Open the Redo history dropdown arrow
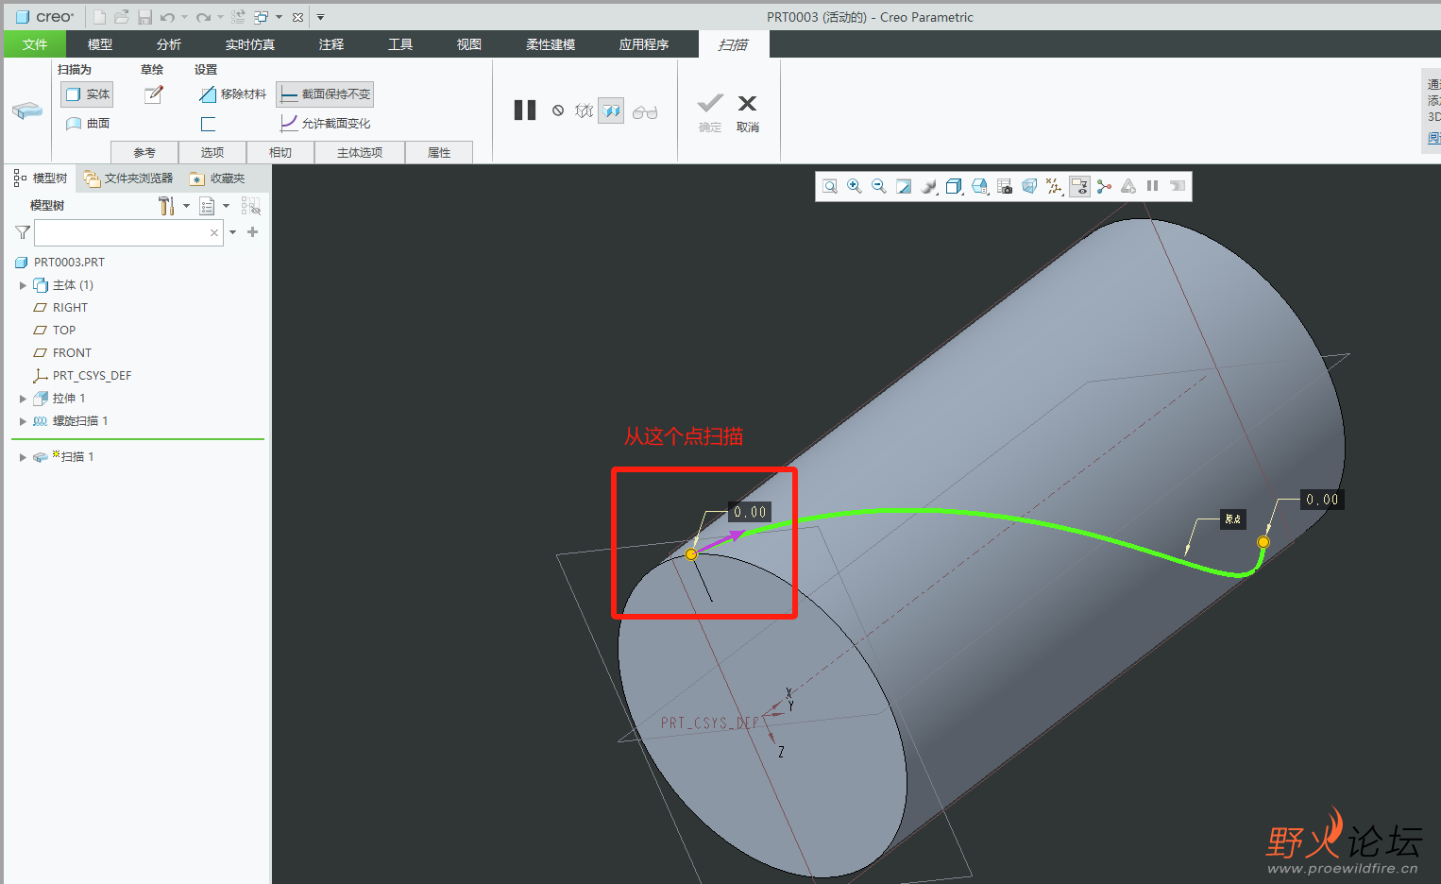The image size is (1441, 884). tap(220, 17)
